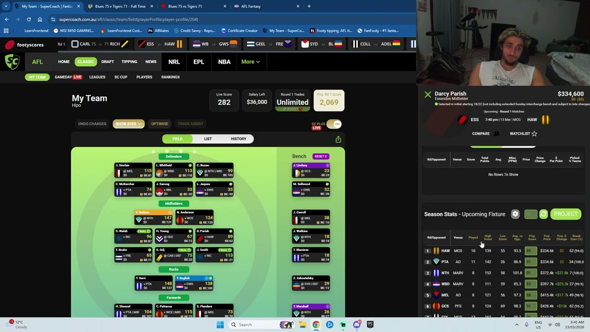Open the News menu item

151,62
